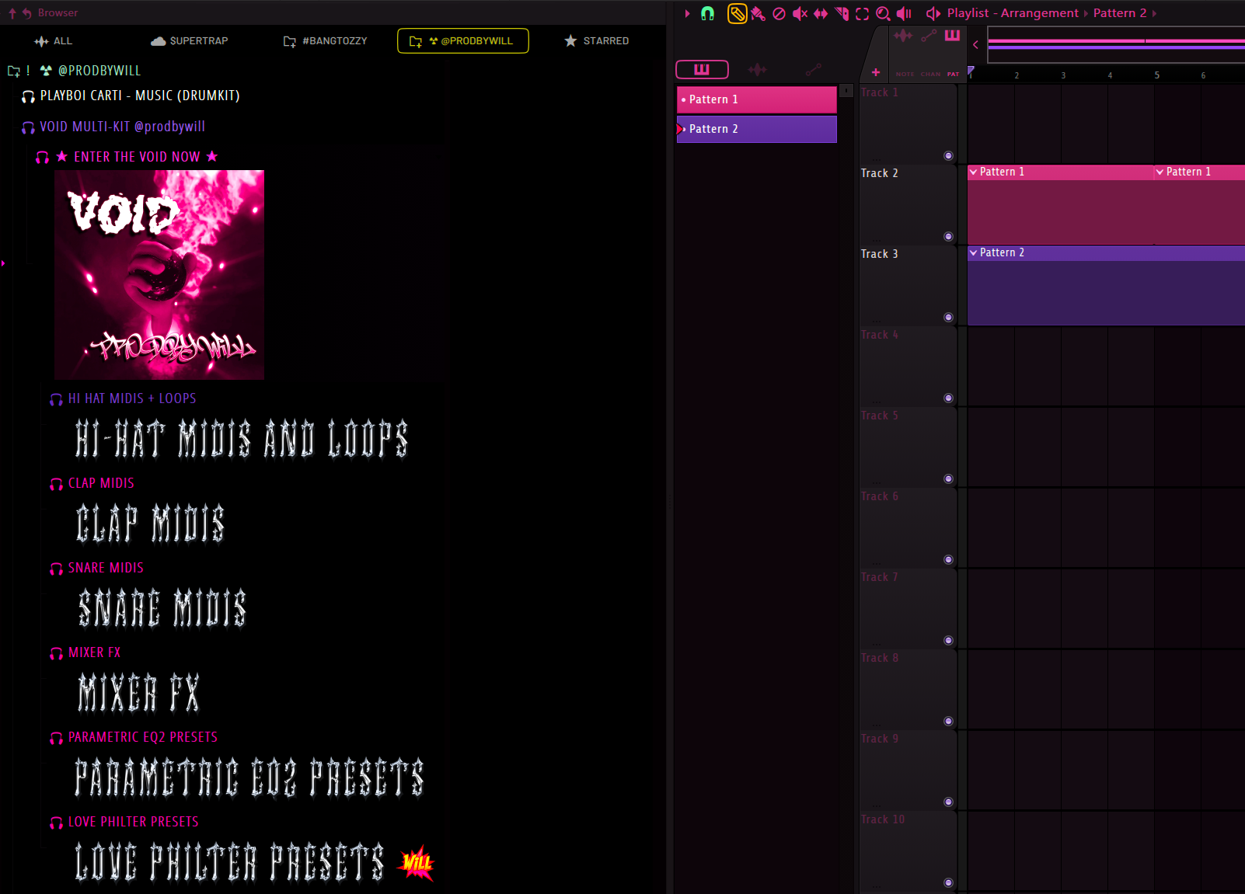Image resolution: width=1245 pixels, height=894 pixels.
Task: Select the Slip tool
Action: coord(820,13)
